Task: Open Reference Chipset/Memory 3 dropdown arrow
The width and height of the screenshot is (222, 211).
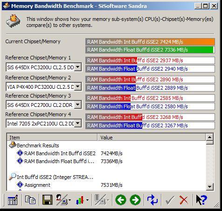Action: coord(78,105)
